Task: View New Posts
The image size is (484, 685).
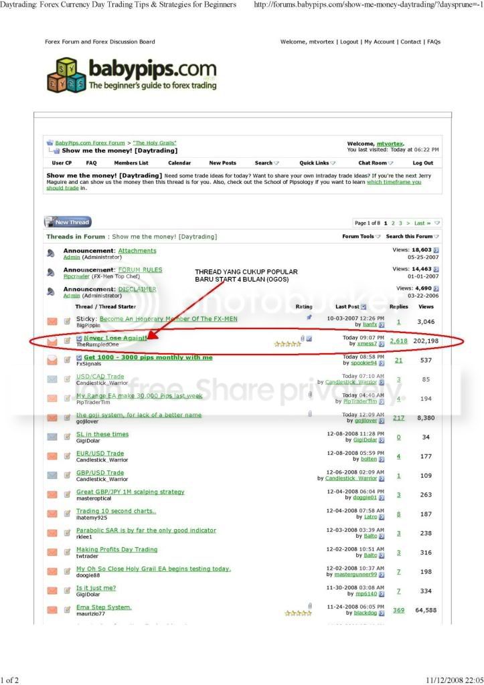Action: [222, 163]
